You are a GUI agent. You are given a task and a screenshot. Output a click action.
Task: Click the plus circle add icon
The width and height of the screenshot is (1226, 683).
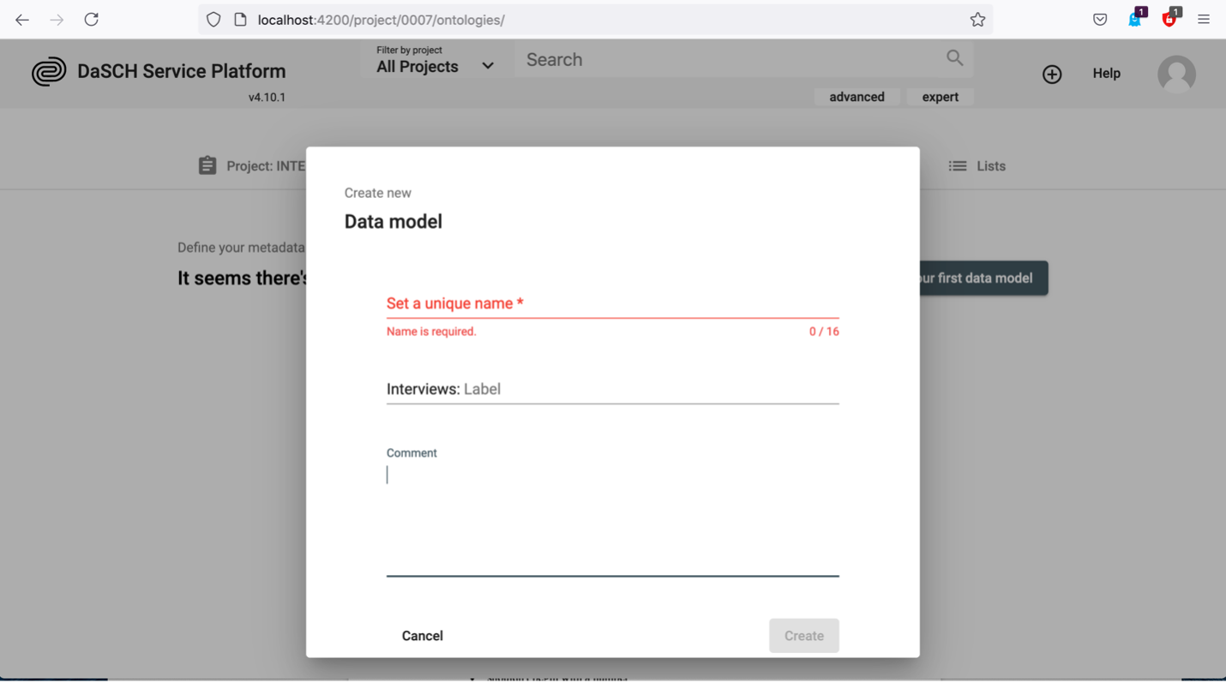[x=1052, y=74]
